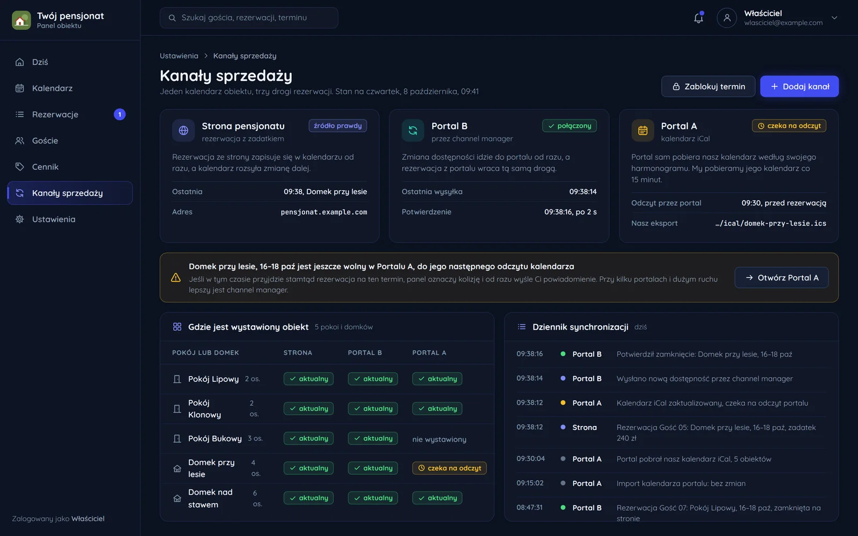Click the Portal B sync icon
This screenshot has width=858, height=536.
[x=413, y=131]
